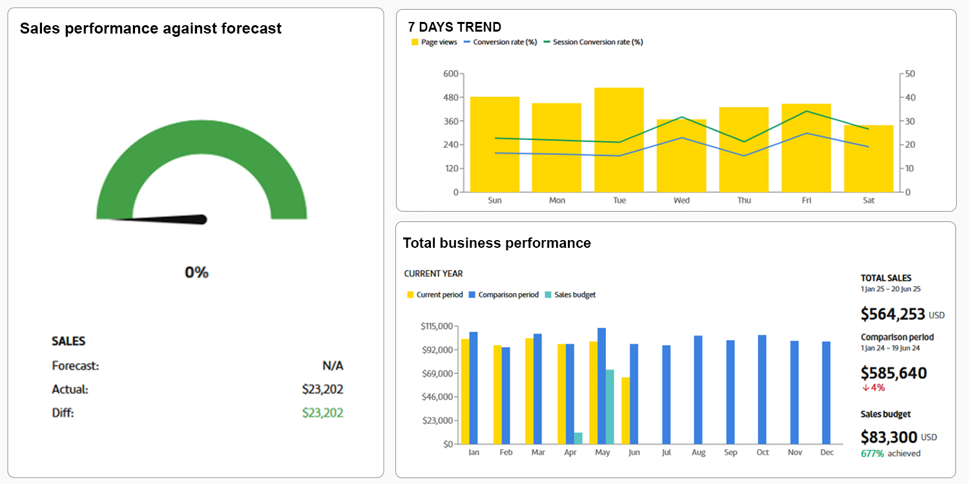Screen dimensions: 969x484
Task: Click the May sales budget teal bar
Action: click(x=610, y=407)
